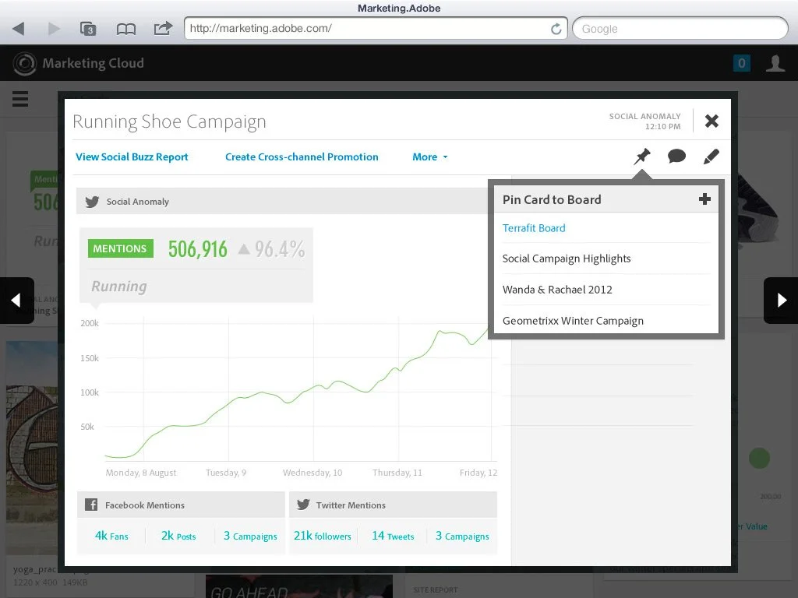Click the 506,916 mentions value
This screenshot has width=798, height=598.
click(x=198, y=249)
